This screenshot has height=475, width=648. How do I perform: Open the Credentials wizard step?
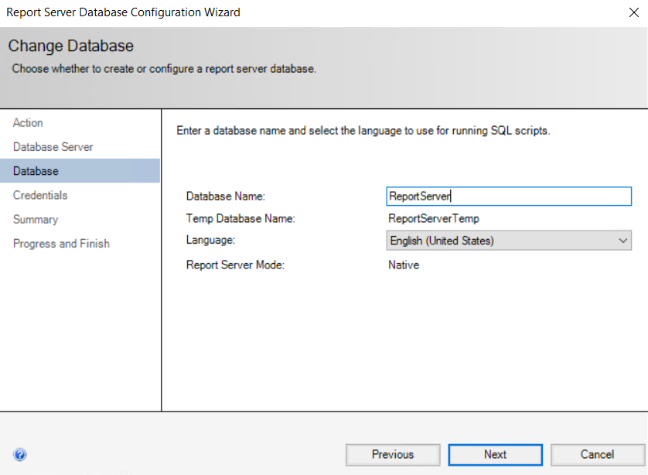tap(40, 195)
